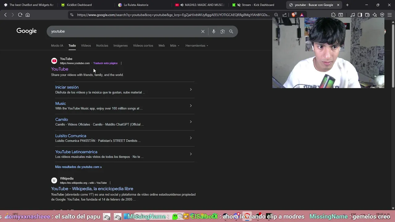The height and width of the screenshot is (222, 395).
Task: Open the YouTube Latinoamérica sitelink
Action: (76, 152)
